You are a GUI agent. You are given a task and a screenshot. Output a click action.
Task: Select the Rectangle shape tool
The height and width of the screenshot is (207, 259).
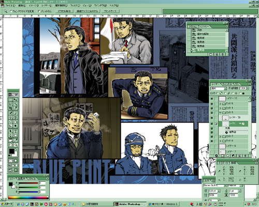16,136
